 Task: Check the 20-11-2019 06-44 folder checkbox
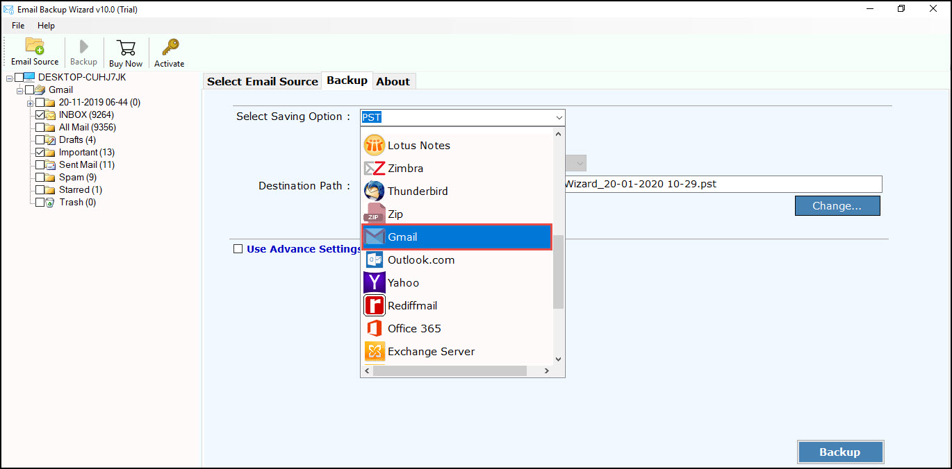pyautogui.click(x=40, y=102)
